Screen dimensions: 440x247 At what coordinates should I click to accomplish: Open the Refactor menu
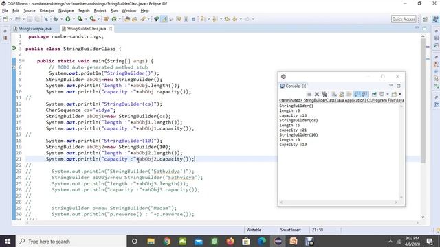[47, 11]
